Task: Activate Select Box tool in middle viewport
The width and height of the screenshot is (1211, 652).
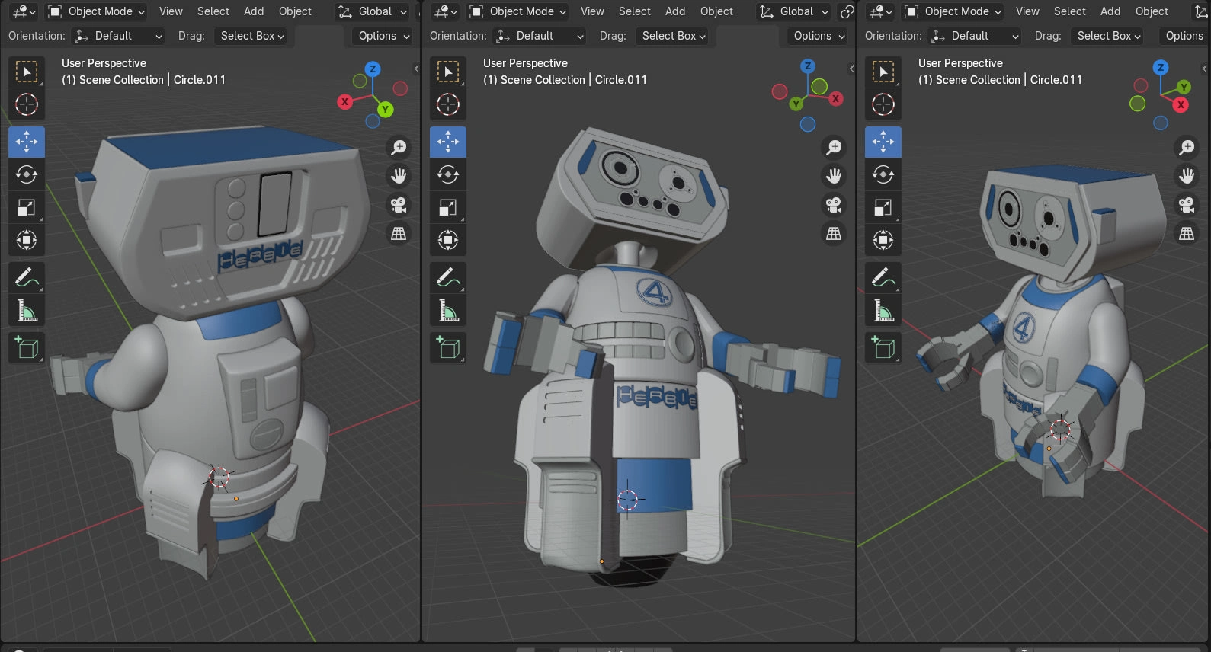Action: pos(448,72)
